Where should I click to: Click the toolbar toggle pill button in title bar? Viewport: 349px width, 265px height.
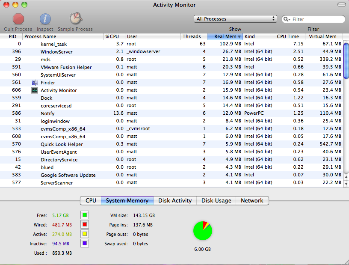[341, 5]
